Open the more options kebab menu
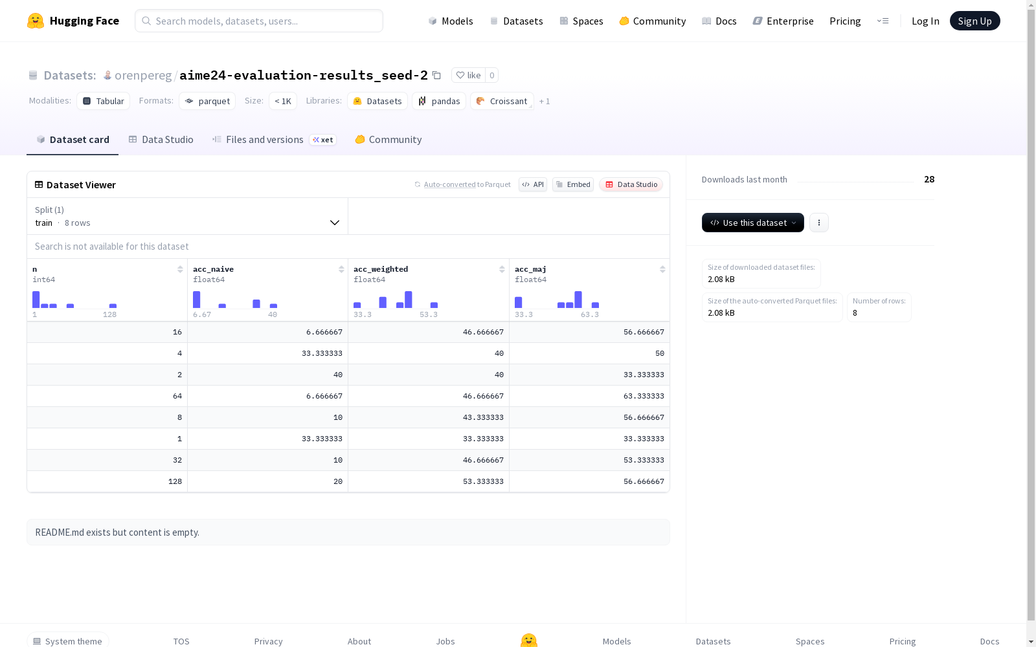The width and height of the screenshot is (1036, 647). coord(819,223)
